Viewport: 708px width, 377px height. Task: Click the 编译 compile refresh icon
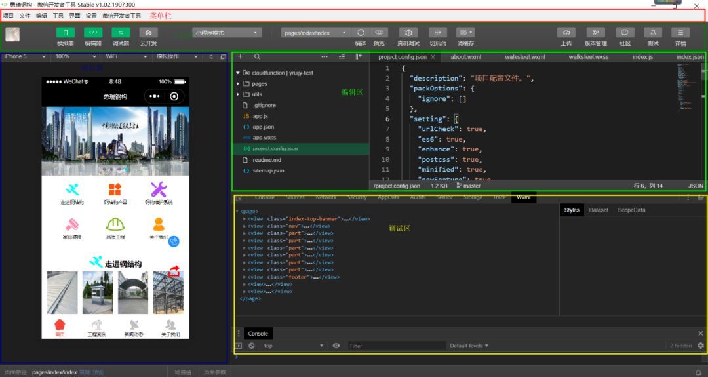361,33
